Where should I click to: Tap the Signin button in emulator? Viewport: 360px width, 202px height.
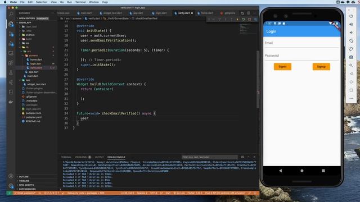282,67
